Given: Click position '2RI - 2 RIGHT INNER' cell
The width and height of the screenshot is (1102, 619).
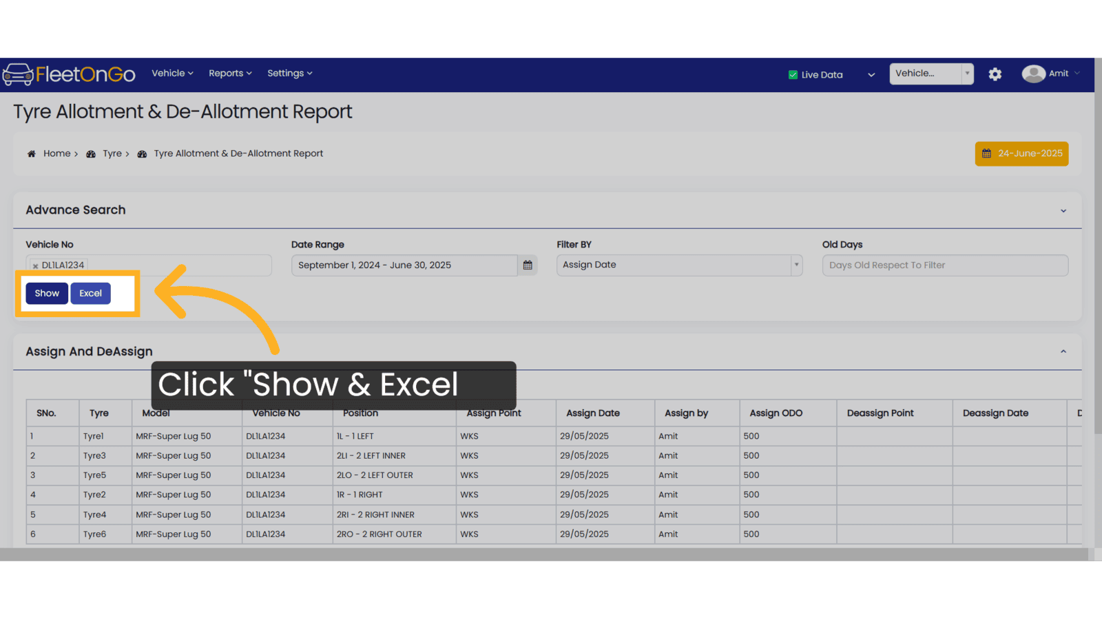Looking at the screenshot, I should (394, 514).
